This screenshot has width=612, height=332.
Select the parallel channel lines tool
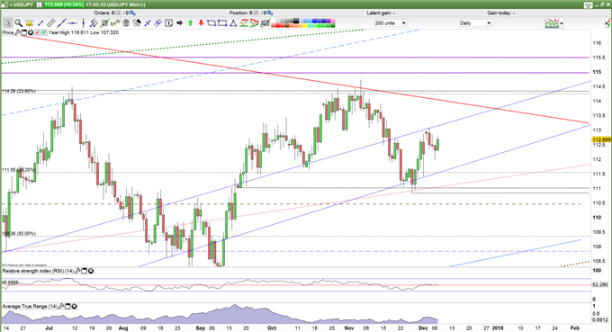(94, 23)
